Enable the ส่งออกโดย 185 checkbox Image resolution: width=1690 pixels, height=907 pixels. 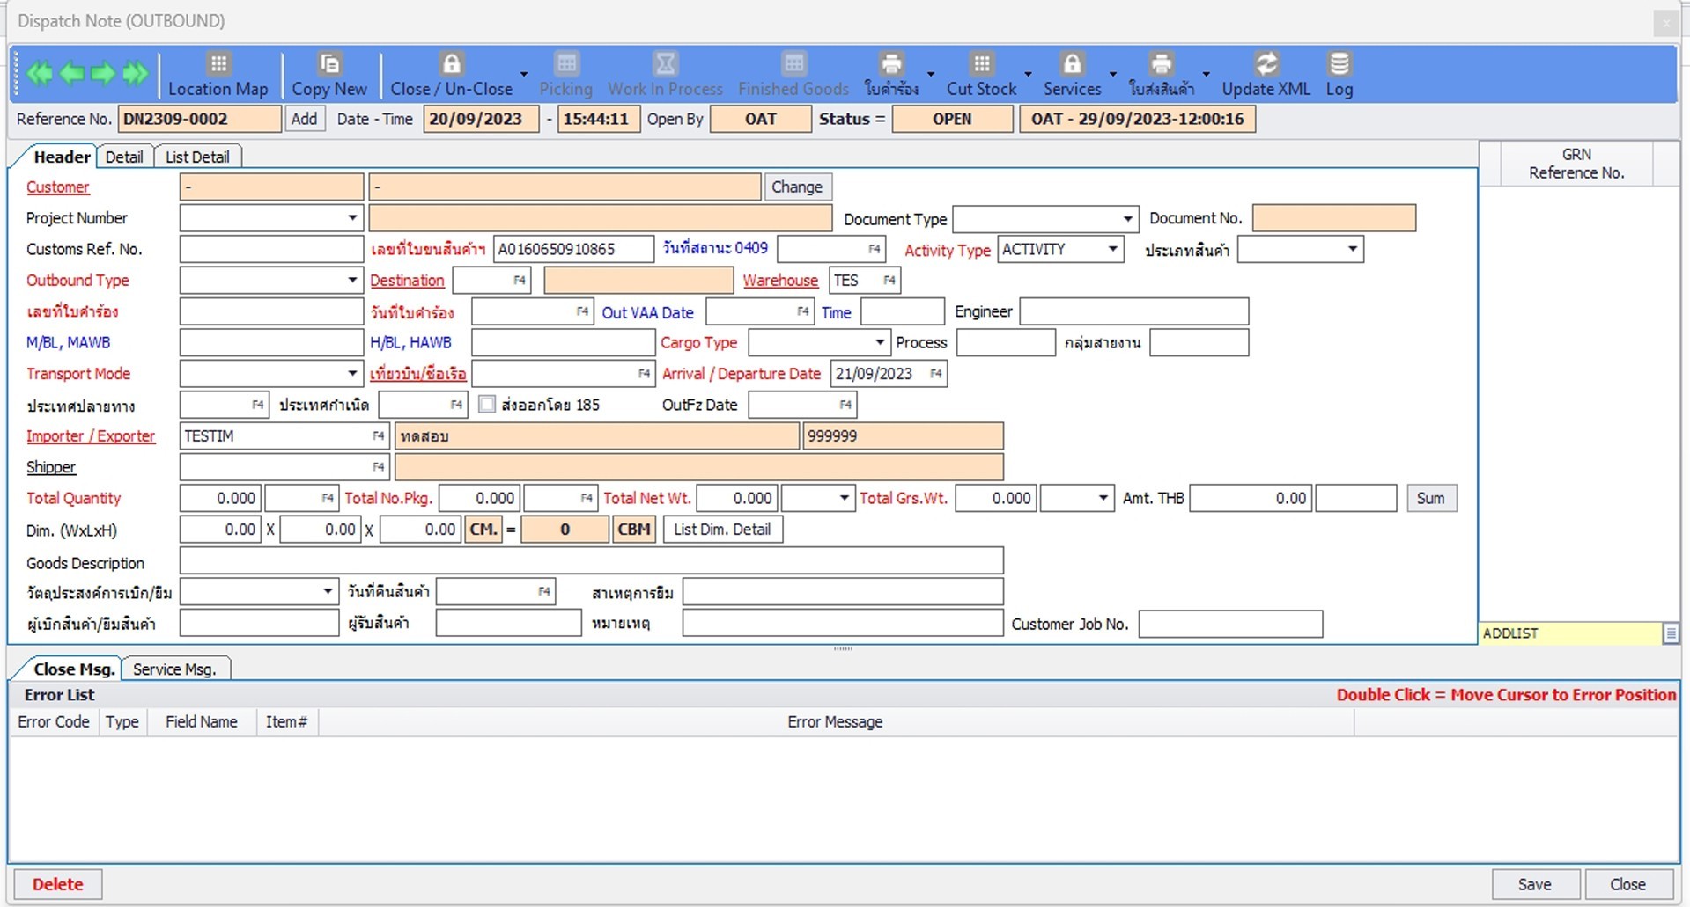pyautogui.click(x=487, y=404)
